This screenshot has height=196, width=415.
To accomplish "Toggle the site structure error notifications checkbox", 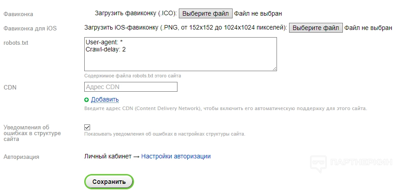I will click(x=87, y=127).
